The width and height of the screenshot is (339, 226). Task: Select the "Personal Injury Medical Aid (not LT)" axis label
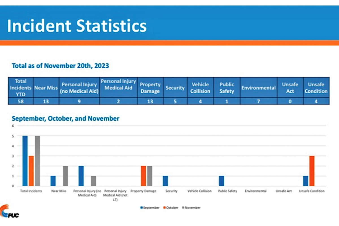(115, 195)
